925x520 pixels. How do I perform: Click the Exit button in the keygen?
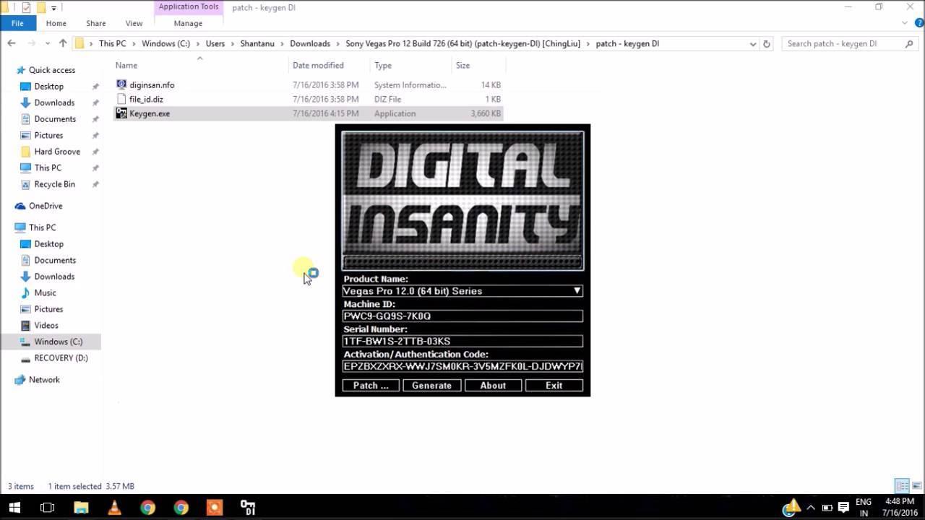554,386
